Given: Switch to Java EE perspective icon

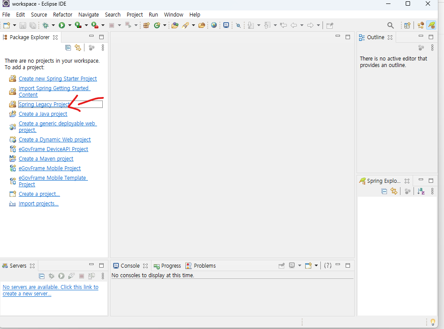Looking at the screenshot, I should [421, 26].
